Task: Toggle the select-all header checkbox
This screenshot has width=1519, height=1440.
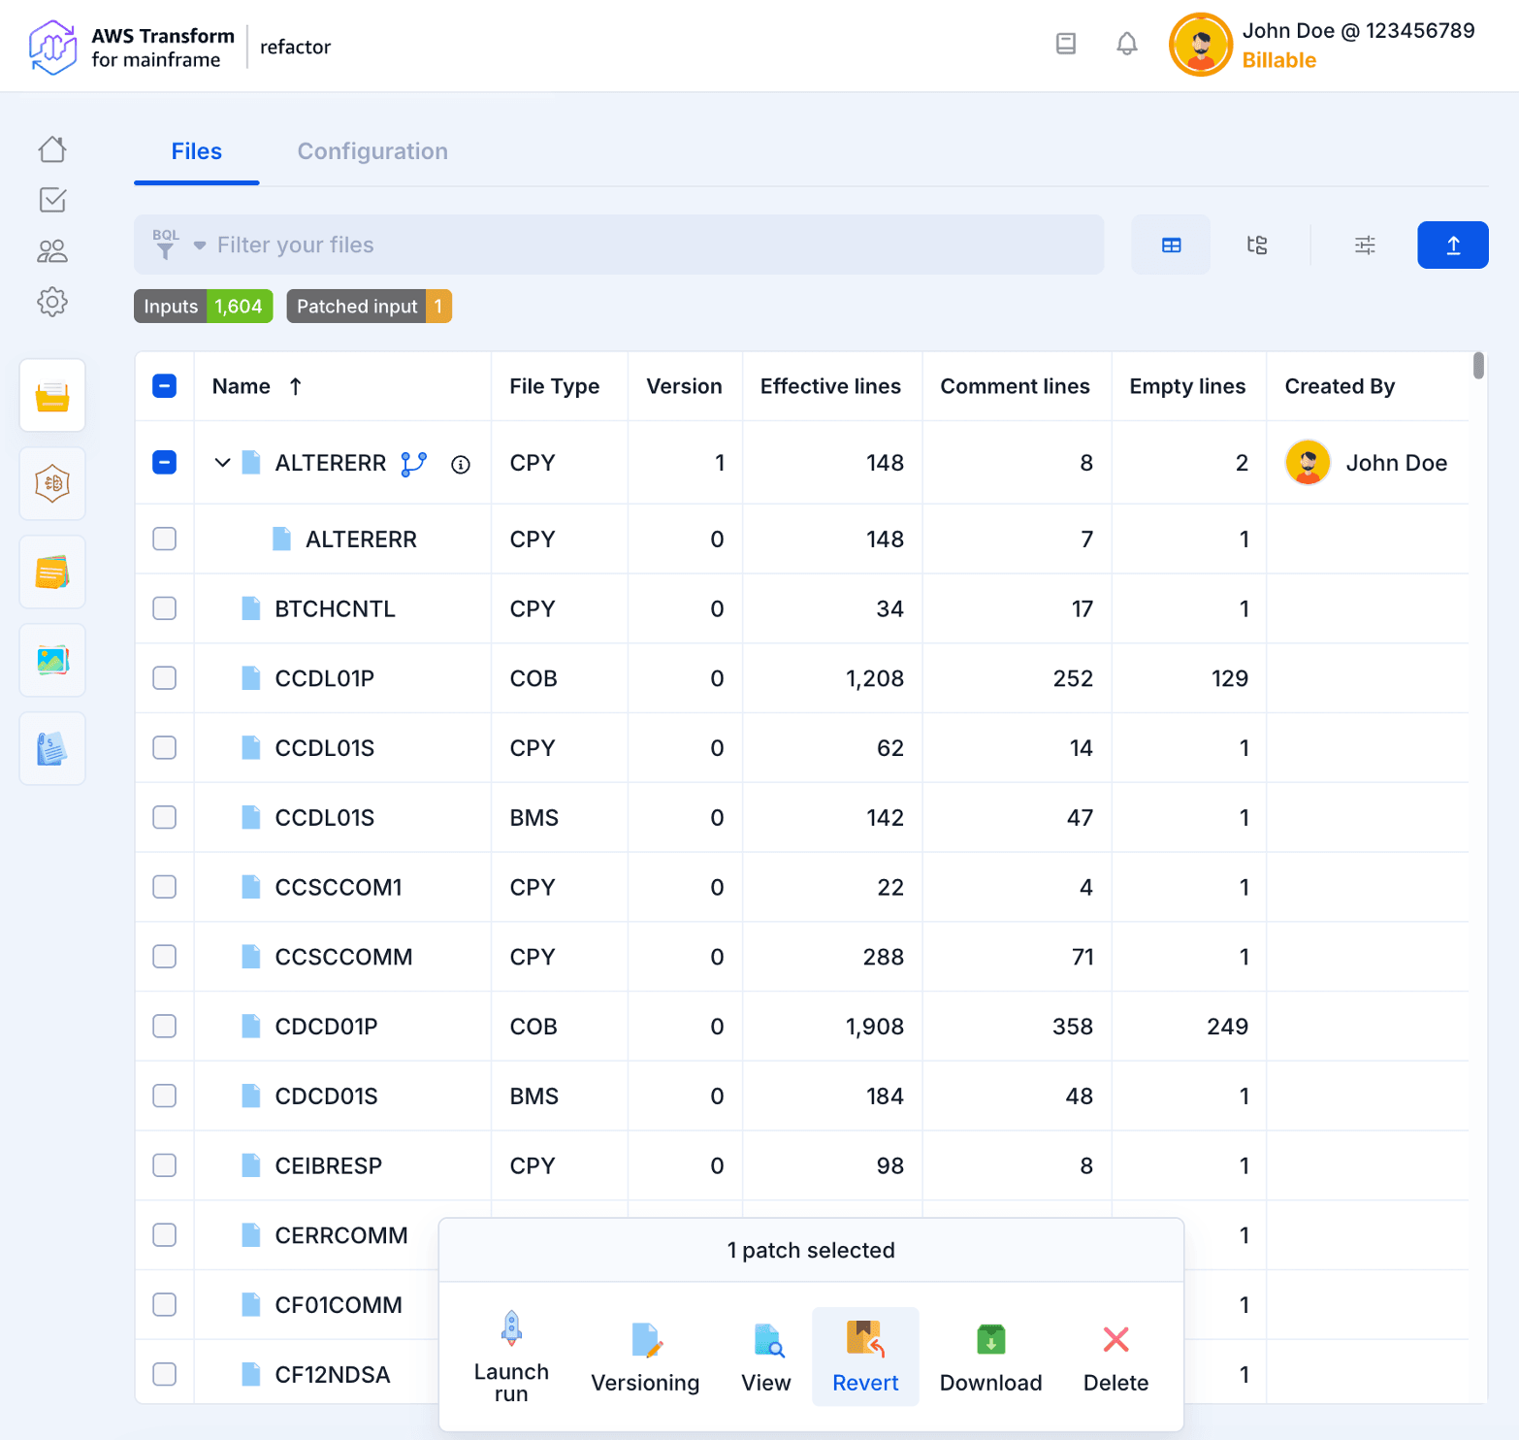Action: pyautogui.click(x=165, y=386)
